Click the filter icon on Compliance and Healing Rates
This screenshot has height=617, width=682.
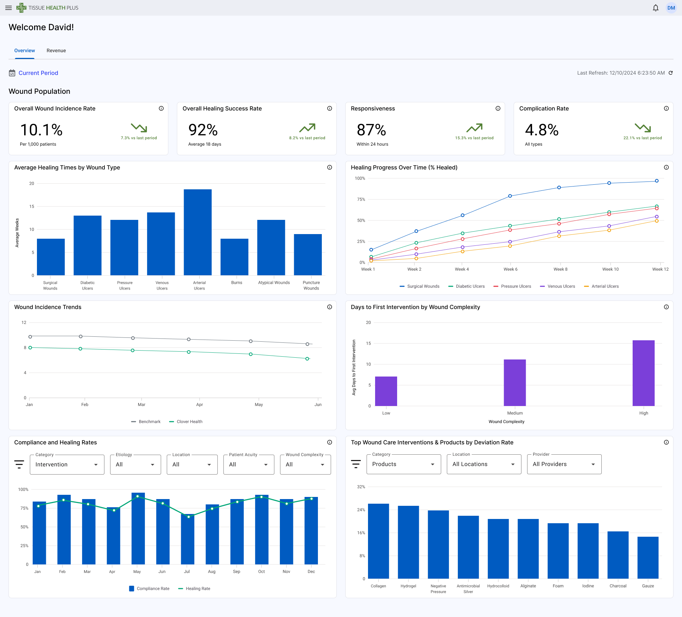tap(19, 464)
